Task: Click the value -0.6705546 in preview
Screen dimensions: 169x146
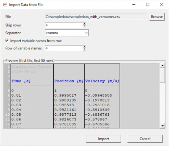Action: [97, 124]
